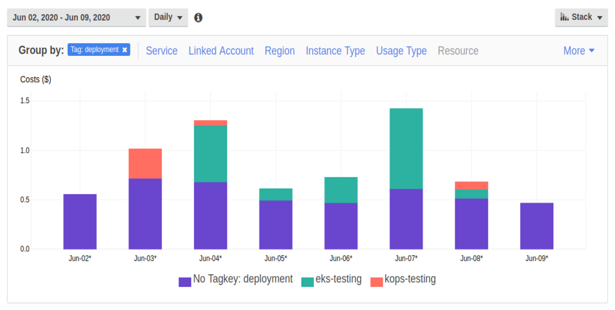Toggle kops-testing series in legend
Viewport: 615px width, 310px height.
point(376,282)
